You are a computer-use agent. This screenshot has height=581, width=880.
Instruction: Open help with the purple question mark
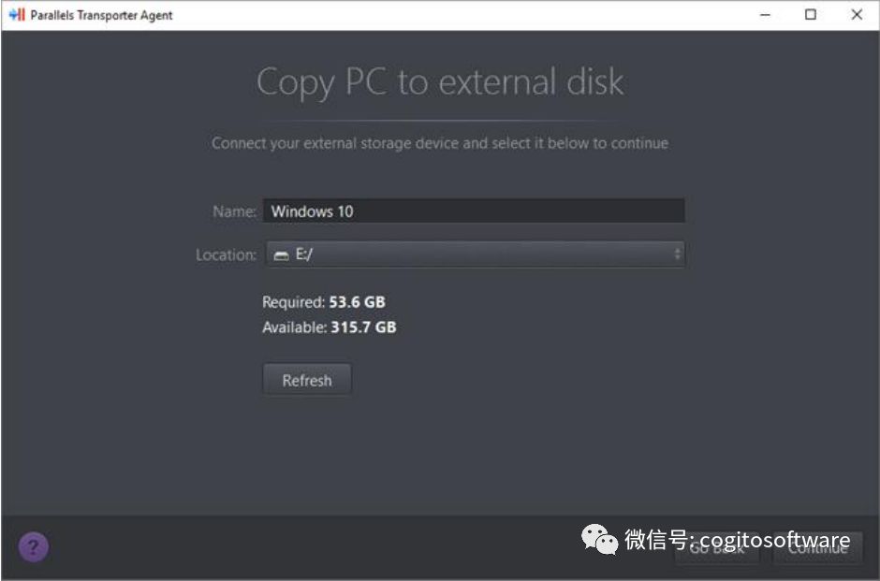coord(33,546)
